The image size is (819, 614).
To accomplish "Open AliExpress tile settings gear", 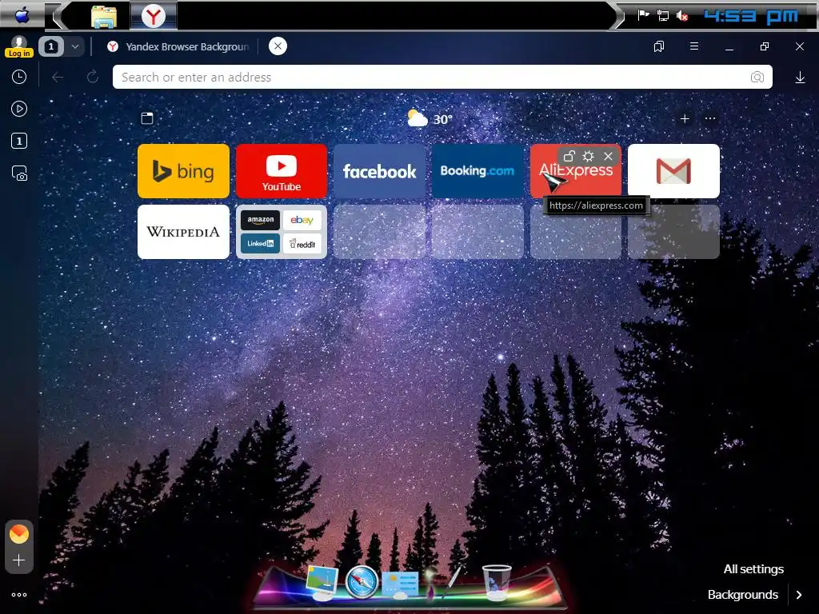I will 588,156.
